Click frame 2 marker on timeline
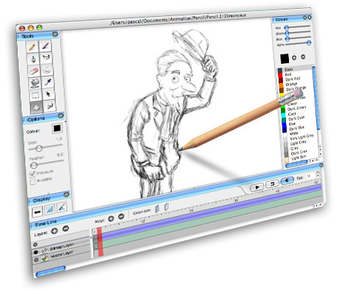This screenshot has width=345, height=292. tap(100, 231)
